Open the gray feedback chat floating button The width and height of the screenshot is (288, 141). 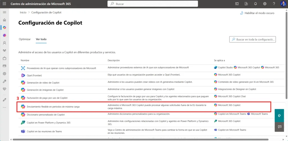point(279,127)
